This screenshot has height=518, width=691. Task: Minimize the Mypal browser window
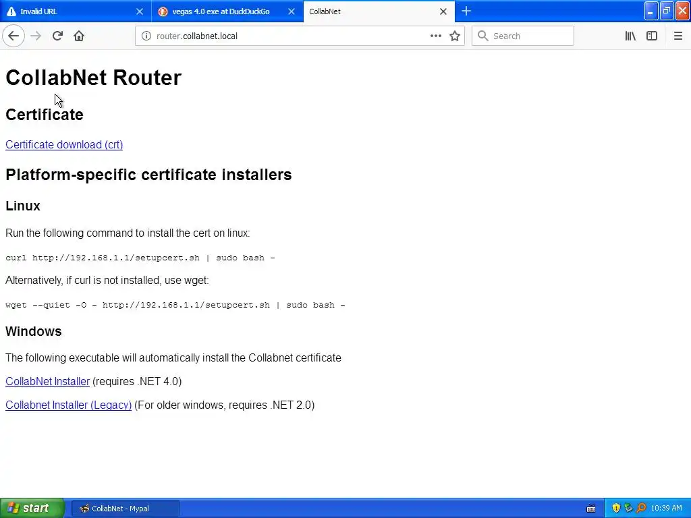(x=651, y=11)
